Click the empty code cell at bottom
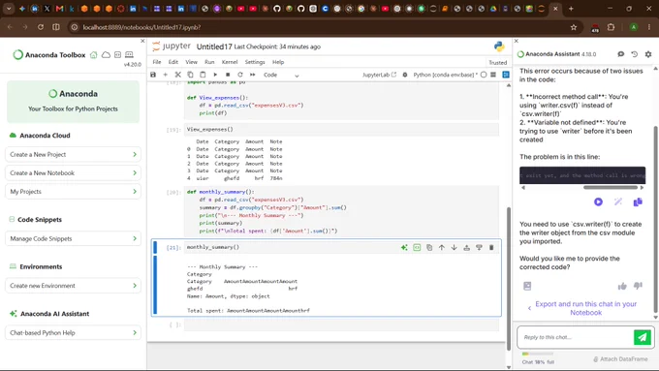 point(341,325)
